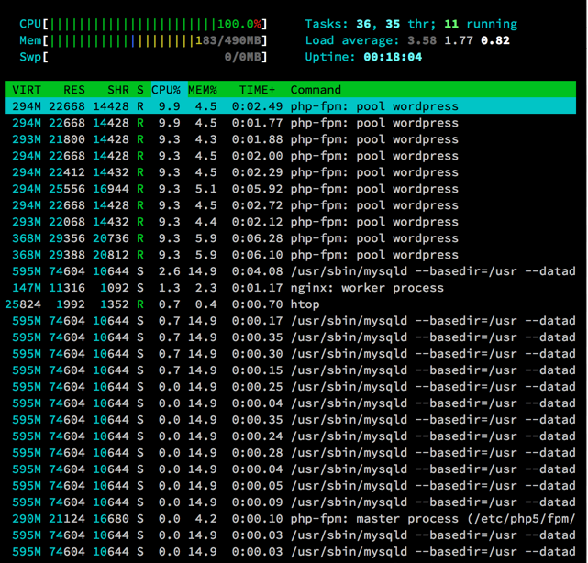Select the php-fpm master process row
588x563 pixels.
pos(290,519)
